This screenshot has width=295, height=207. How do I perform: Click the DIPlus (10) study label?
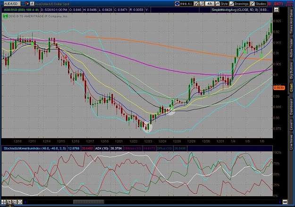tap(164, 149)
